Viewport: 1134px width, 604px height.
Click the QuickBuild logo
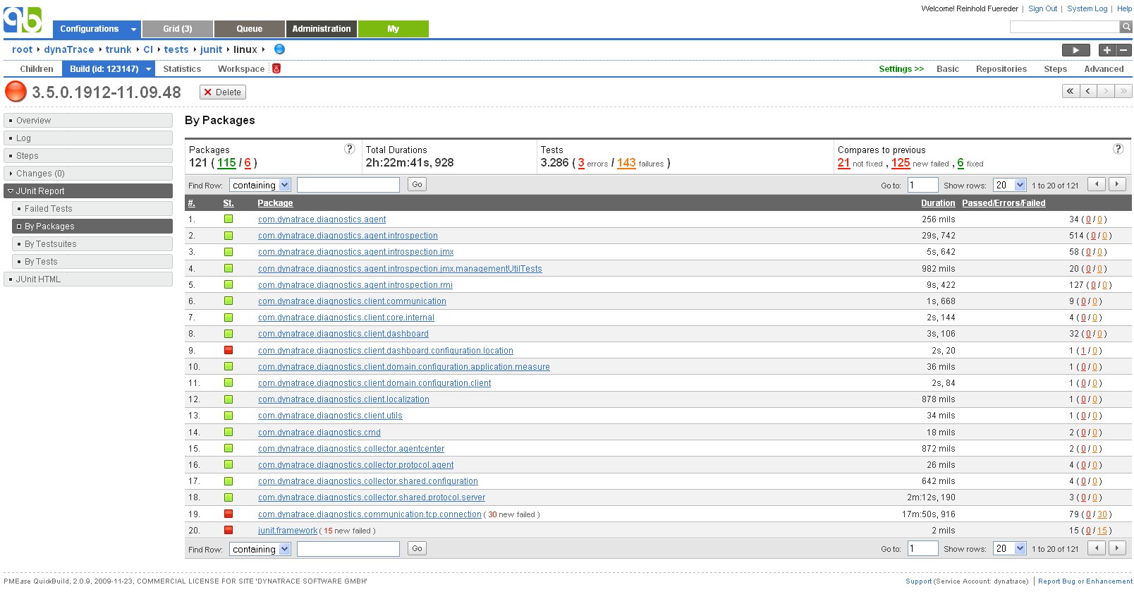pyautogui.click(x=23, y=20)
